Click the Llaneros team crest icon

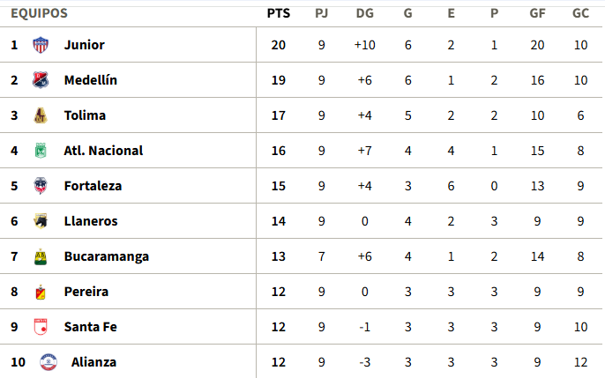pyautogui.click(x=41, y=221)
